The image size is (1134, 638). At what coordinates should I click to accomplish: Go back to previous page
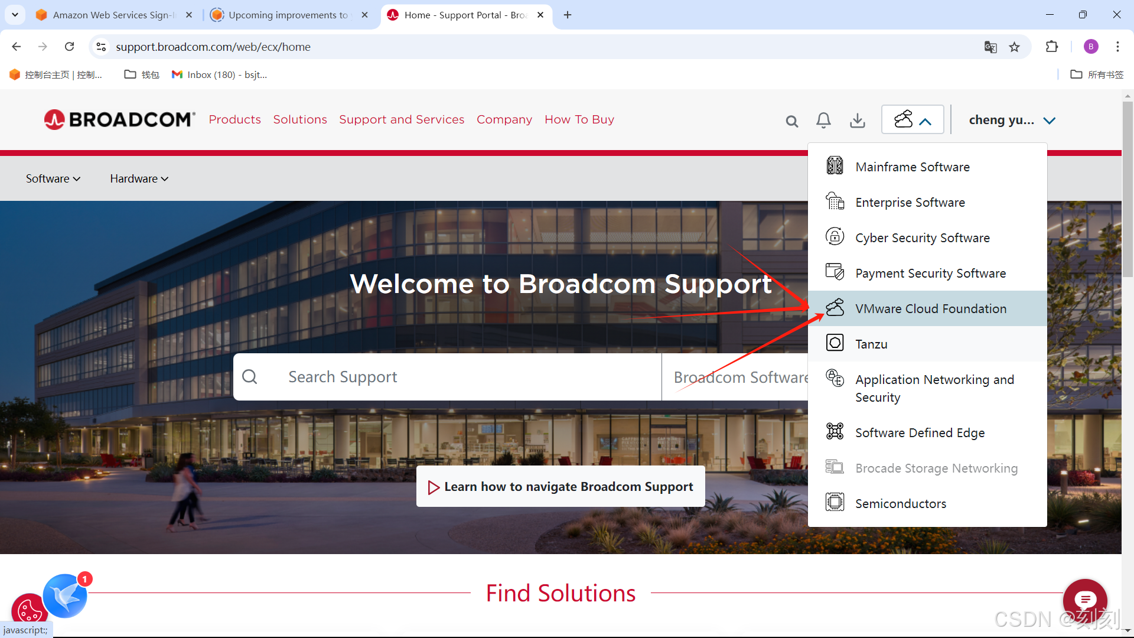(x=16, y=47)
